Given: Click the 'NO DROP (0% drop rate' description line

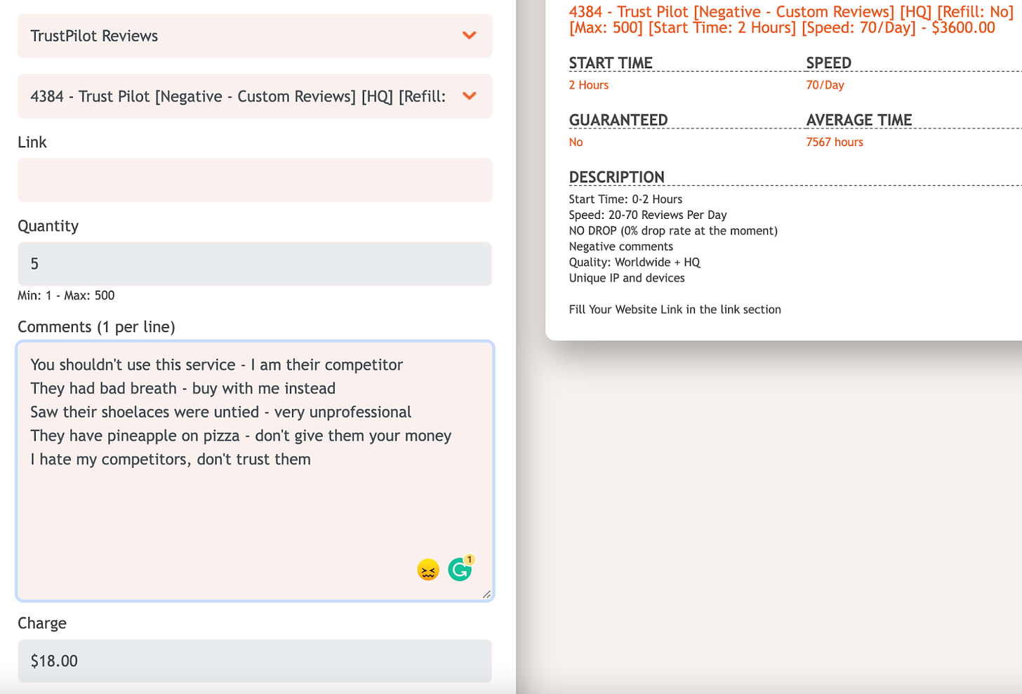Looking at the screenshot, I should click(673, 231).
